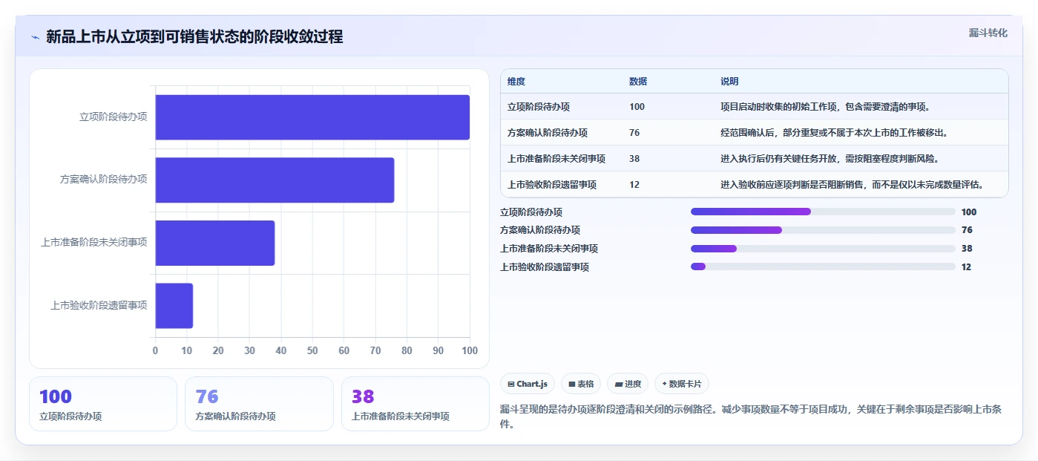This screenshot has width=1038, height=461.
Task: Select the 表格 tag chip
Action: pyautogui.click(x=581, y=384)
